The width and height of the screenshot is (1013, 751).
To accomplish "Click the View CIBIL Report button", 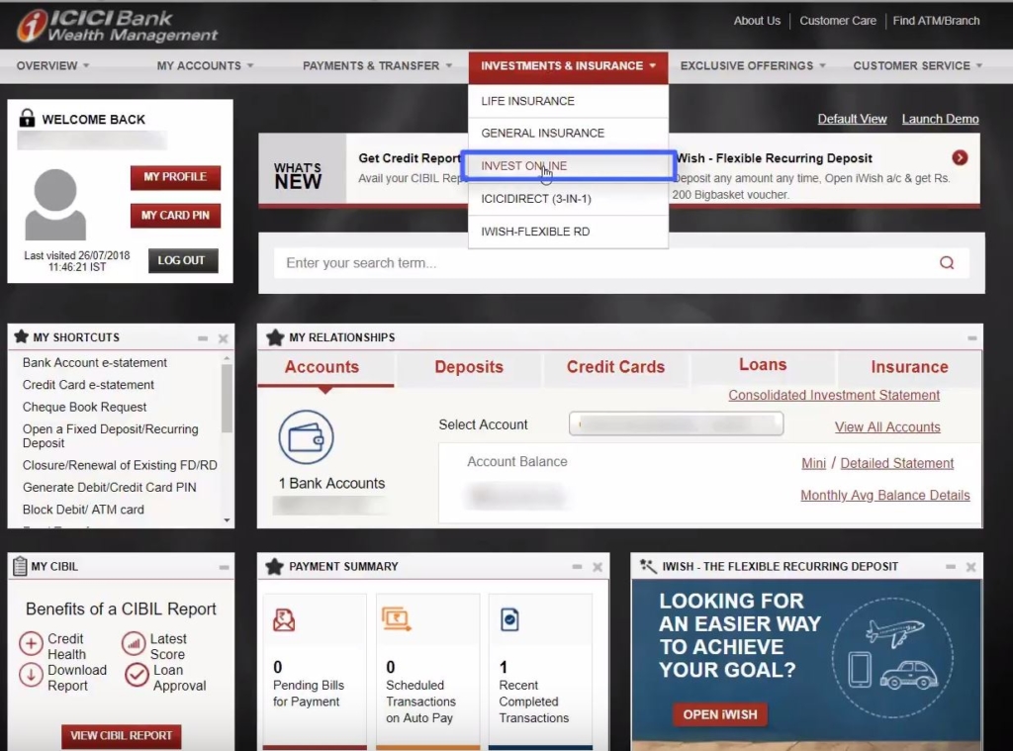I will point(122,736).
